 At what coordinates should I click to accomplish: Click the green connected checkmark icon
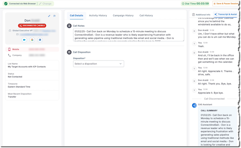click(x=6, y=4)
